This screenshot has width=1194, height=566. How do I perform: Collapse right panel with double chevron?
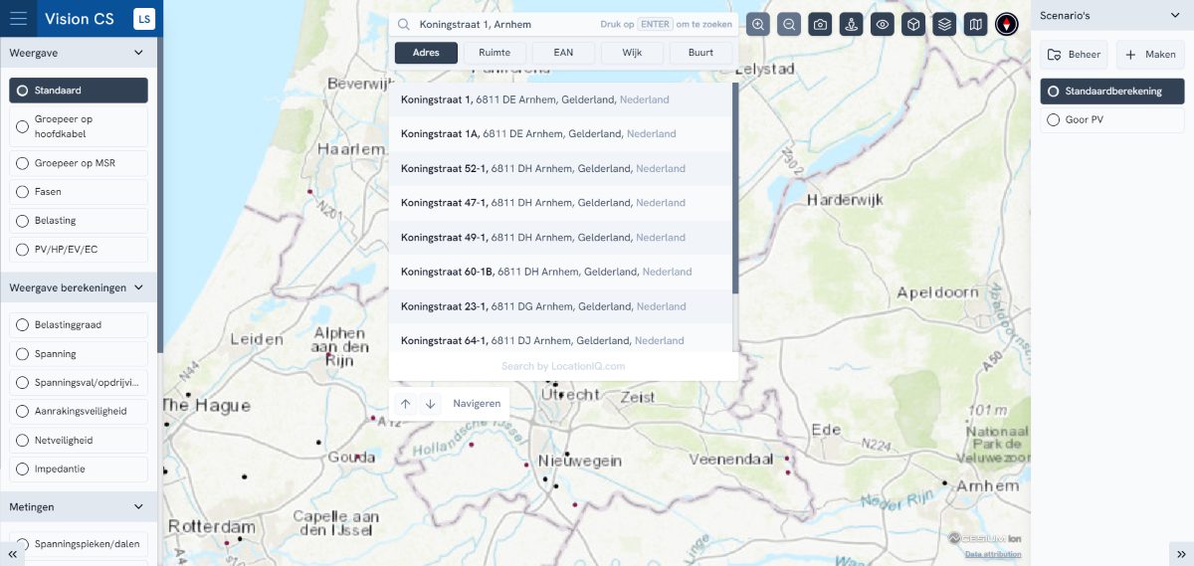point(1181,553)
